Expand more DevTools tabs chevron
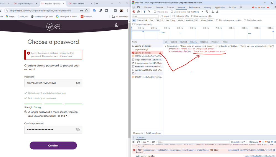Viewport: 276px width, 157px height. click(241, 7)
